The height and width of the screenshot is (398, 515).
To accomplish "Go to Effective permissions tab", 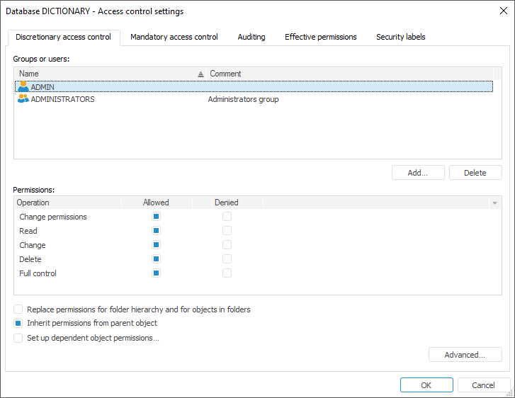I will click(321, 37).
